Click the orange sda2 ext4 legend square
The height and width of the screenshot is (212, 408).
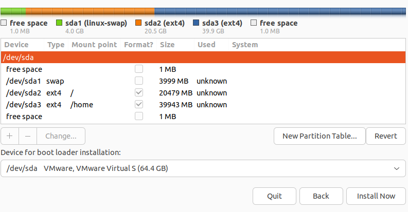138,23
